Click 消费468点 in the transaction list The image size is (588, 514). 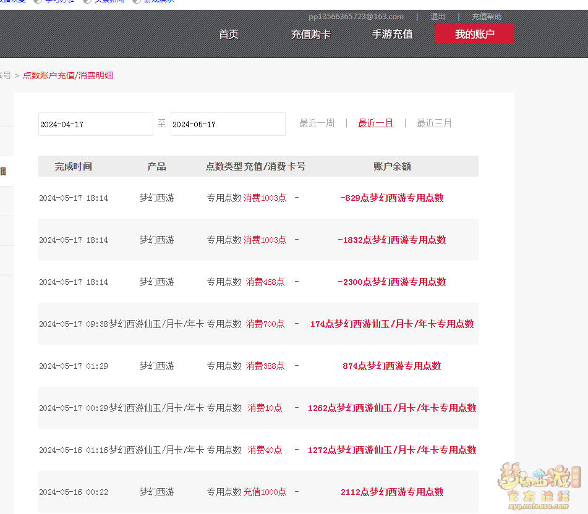tap(265, 282)
